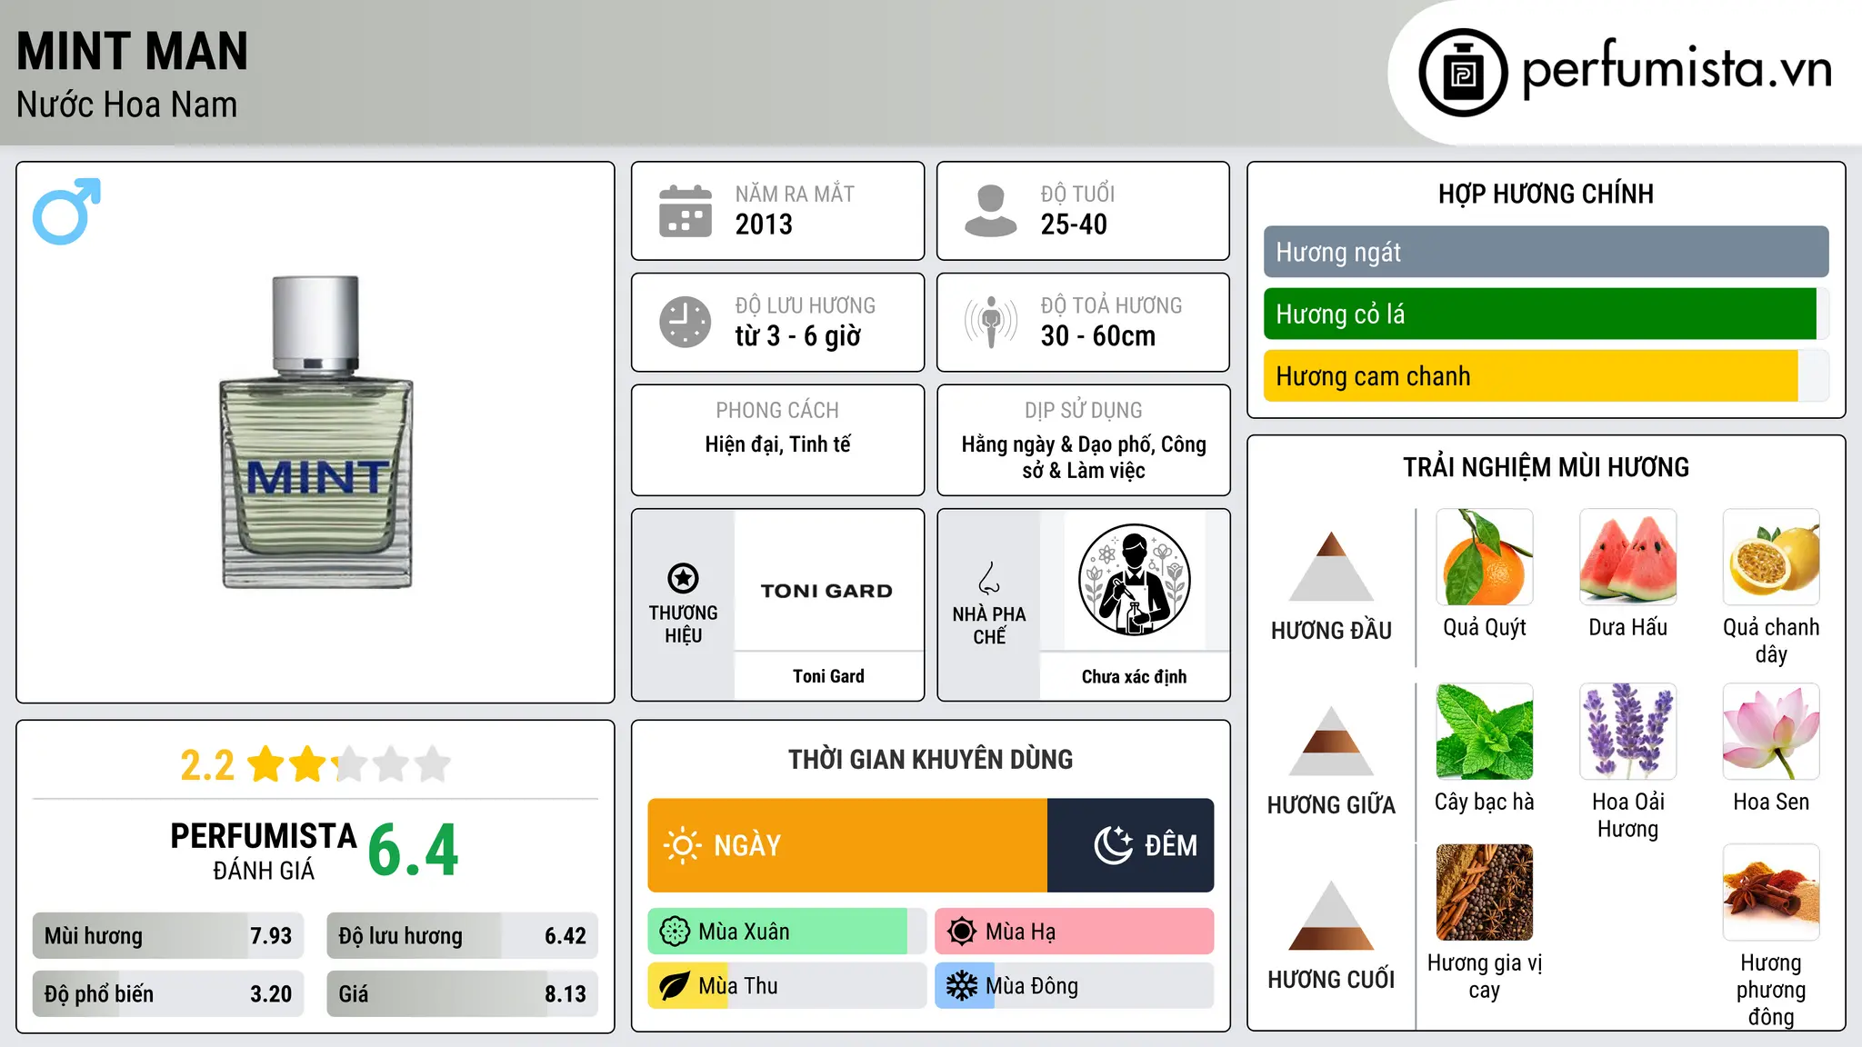This screenshot has width=1862, height=1047.
Task: Click the Mùa Thu season bar
Action: tap(786, 986)
